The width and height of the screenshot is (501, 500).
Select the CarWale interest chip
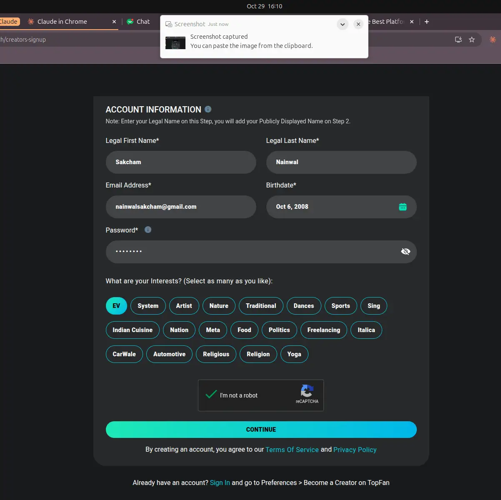pyautogui.click(x=124, y=354)
